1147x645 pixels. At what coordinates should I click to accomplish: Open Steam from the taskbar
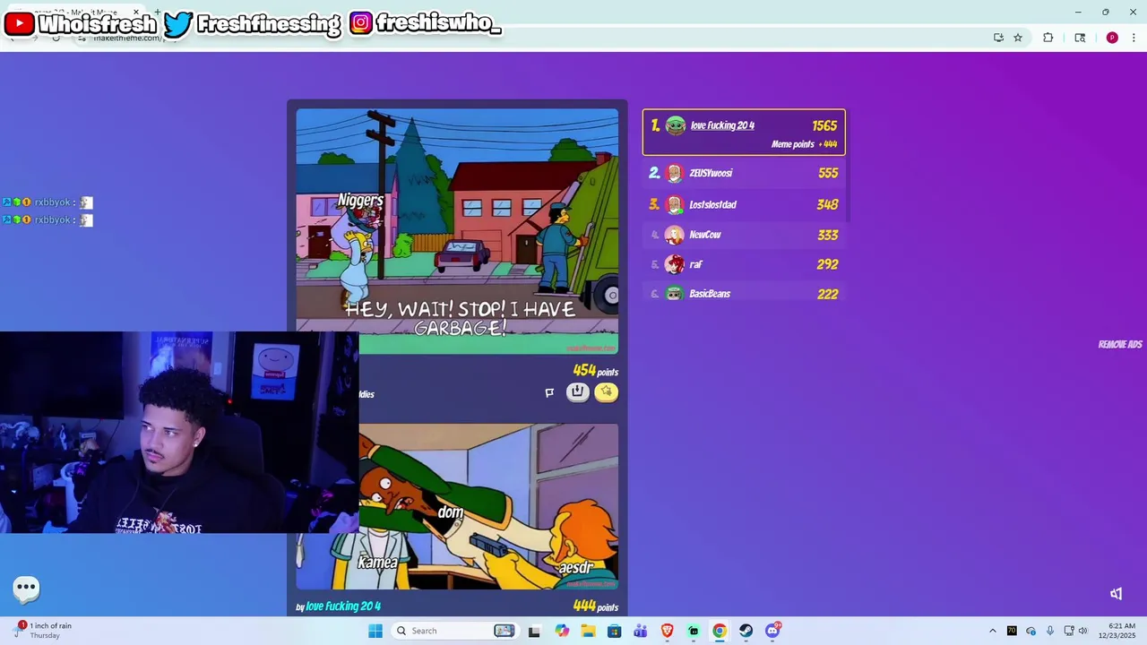(746, 631)
